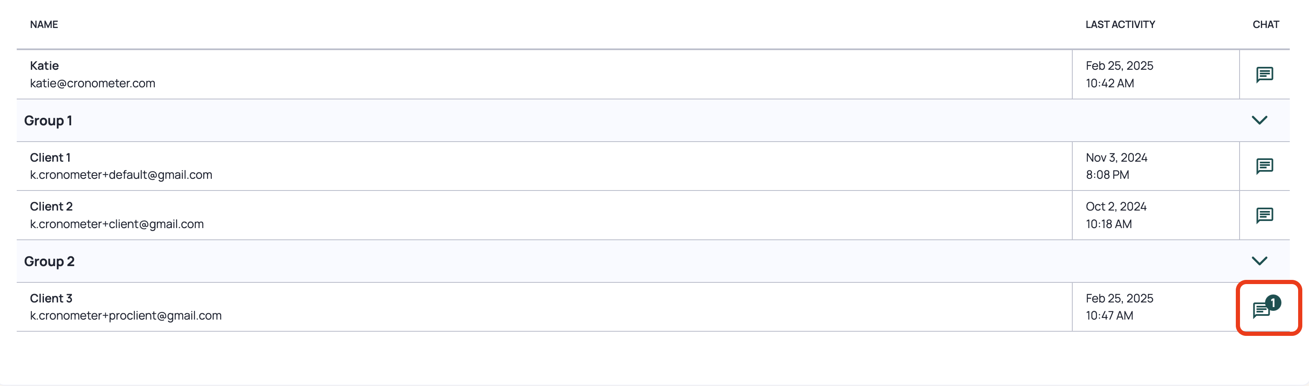Open chat with Katie
This screenshot has height=386, width=1309.
coord(1264,75)
